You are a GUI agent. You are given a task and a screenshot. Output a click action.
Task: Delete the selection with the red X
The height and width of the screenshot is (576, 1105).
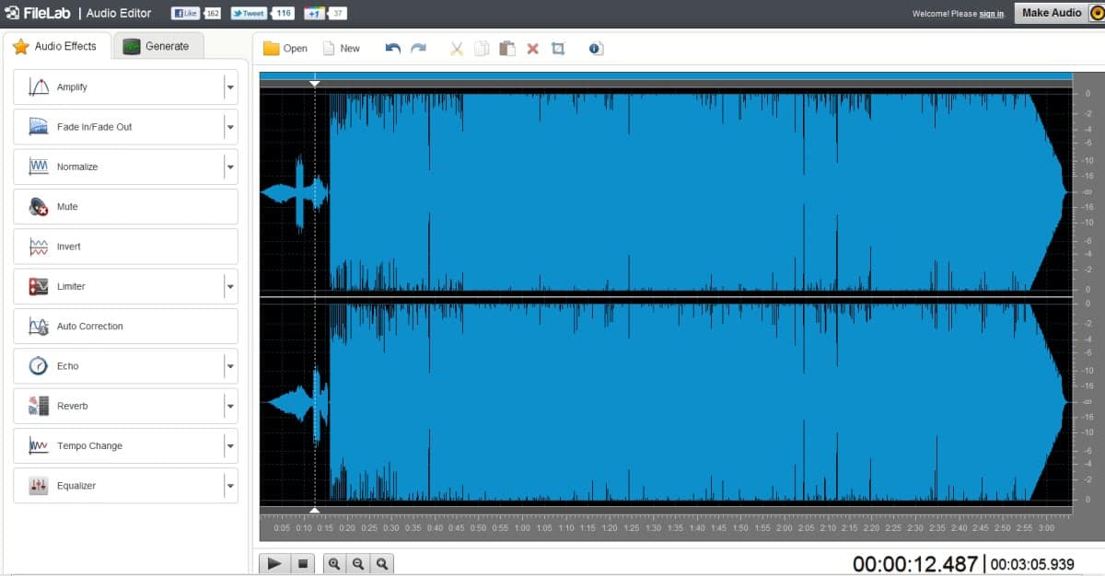pyautogui.click(x=532, y=48)
